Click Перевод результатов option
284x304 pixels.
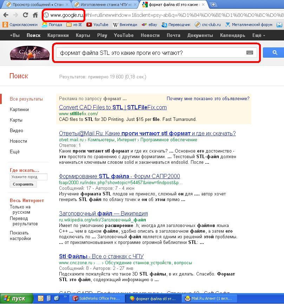click(24, 221)
